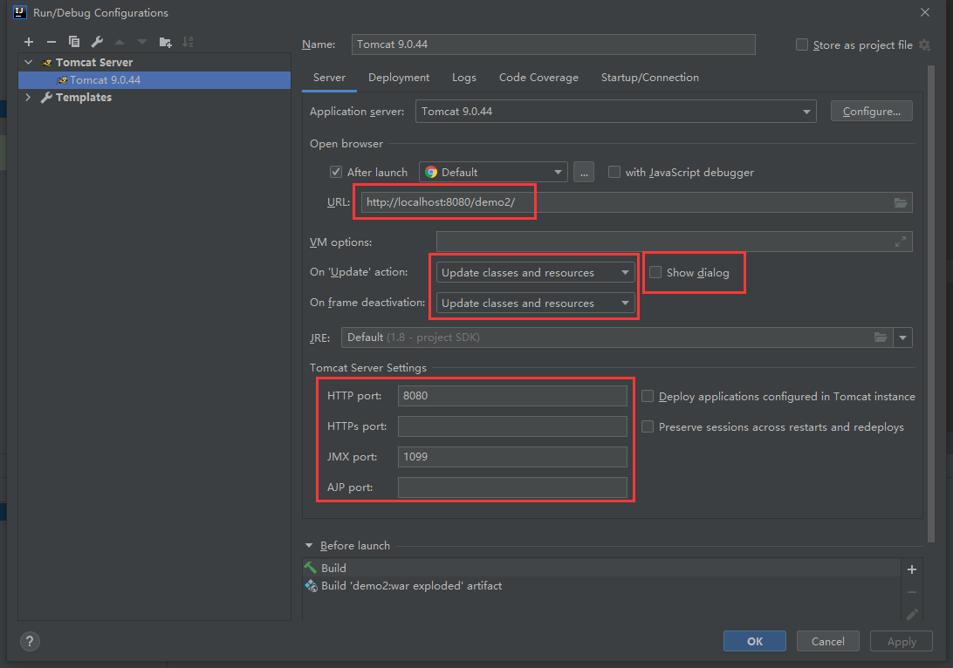The height and width of the screenshot is (668, 953).
Task: Open On frame deactivation dropdown
Action: point(536,303)
